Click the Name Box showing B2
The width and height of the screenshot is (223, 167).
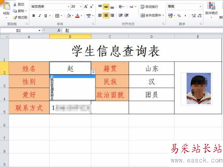tap(19, 31)
